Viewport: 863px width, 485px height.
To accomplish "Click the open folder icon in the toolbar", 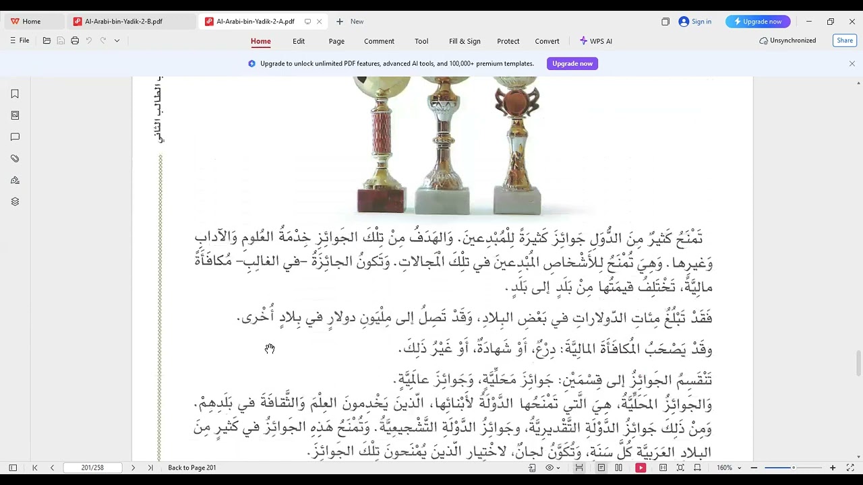I will pyautogui.click(x=47, y=41).
